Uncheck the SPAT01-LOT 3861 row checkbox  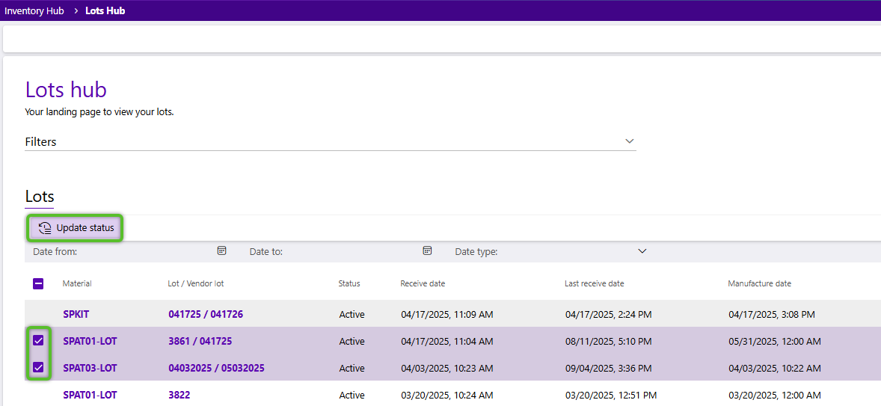coord(38,341)
